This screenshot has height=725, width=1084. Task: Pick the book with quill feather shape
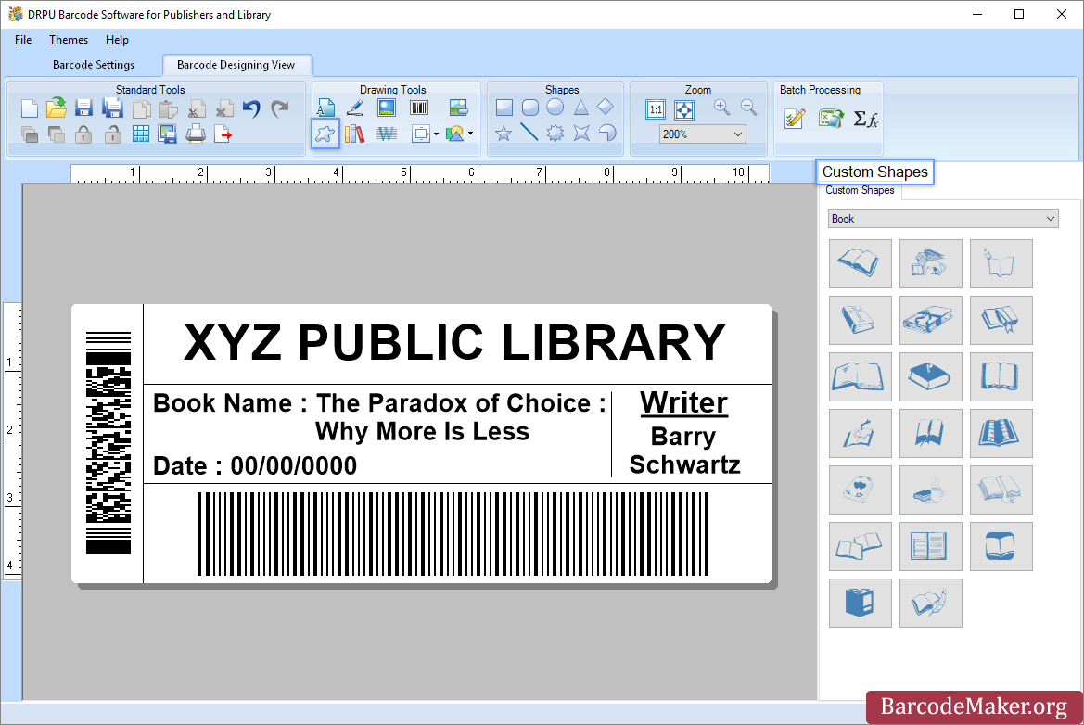point(930,604)
